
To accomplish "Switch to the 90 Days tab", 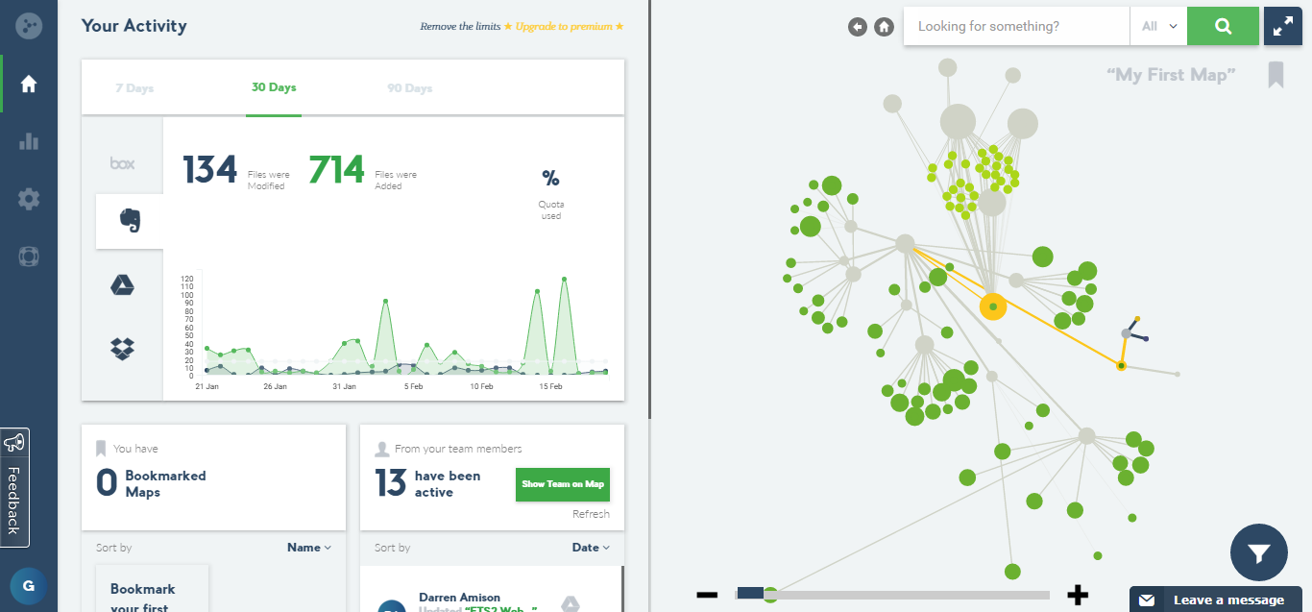I will [410, 88].
